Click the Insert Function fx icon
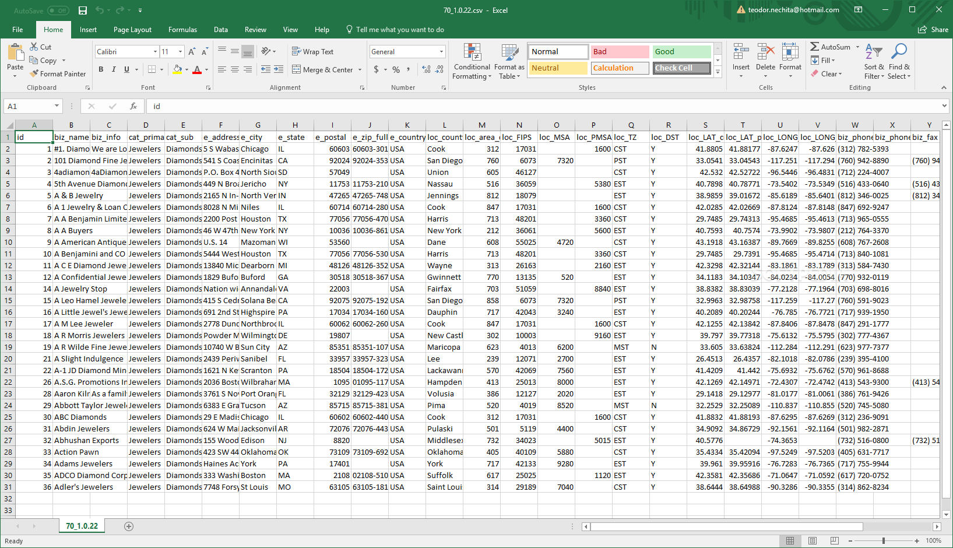Image resolution: width=953 pixels, height=548 pixels. coord(133,106)
